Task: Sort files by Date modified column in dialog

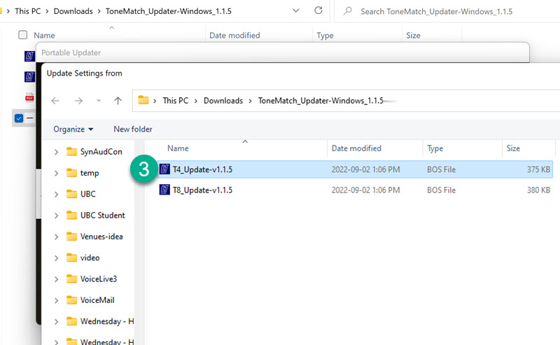Action: point(356,148)
